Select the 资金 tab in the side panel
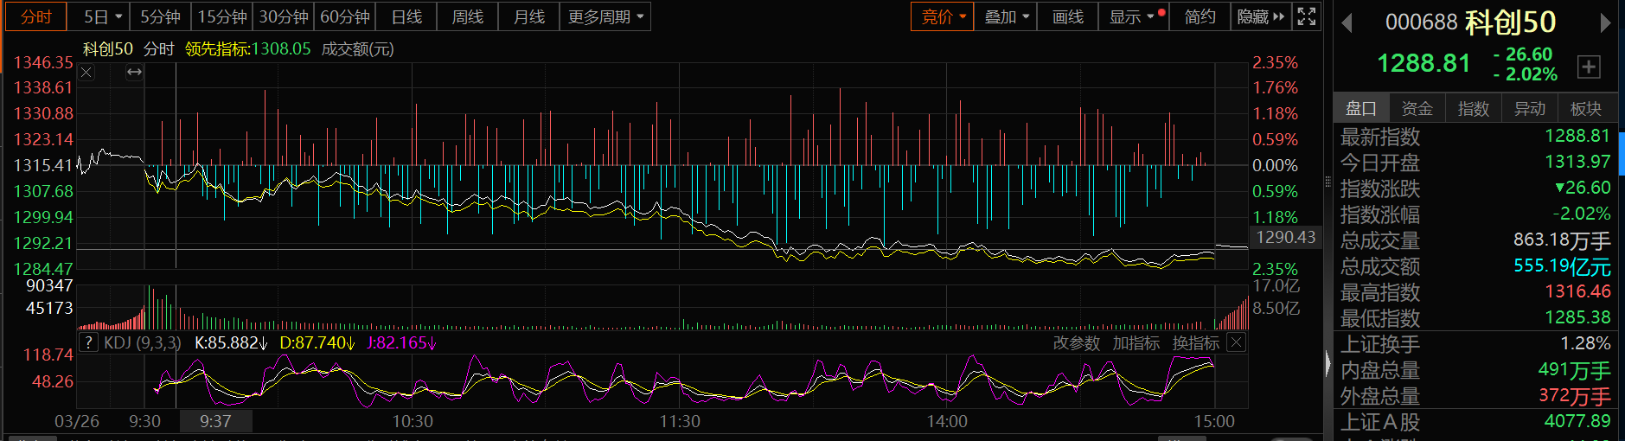The image size is (1625, 441). (x=1417, y=108)
